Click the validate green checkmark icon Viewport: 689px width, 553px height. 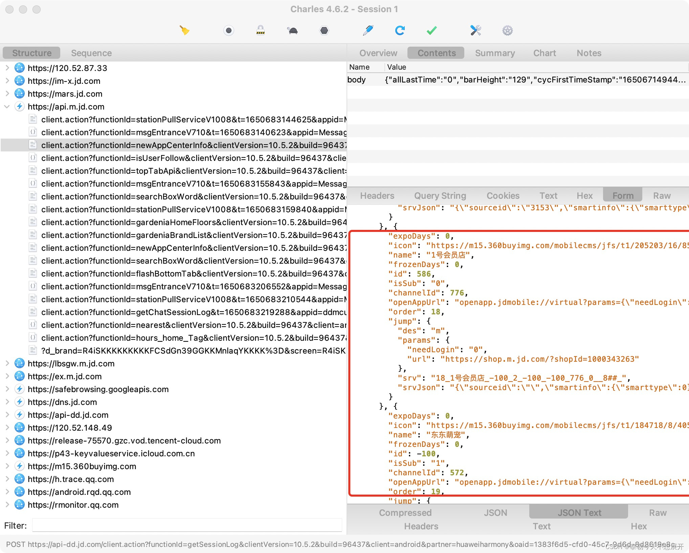tap(431, 30)
